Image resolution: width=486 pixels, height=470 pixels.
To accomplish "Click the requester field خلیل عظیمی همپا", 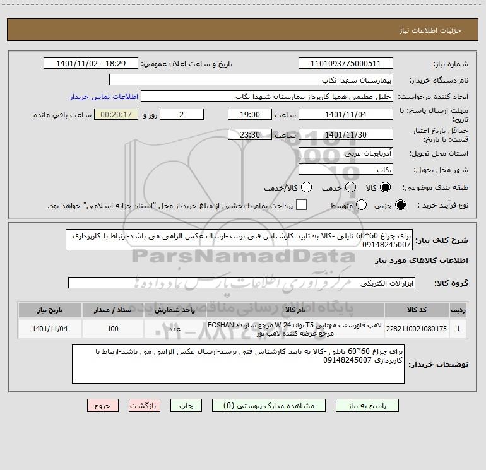I will click(x=267, y=97).
